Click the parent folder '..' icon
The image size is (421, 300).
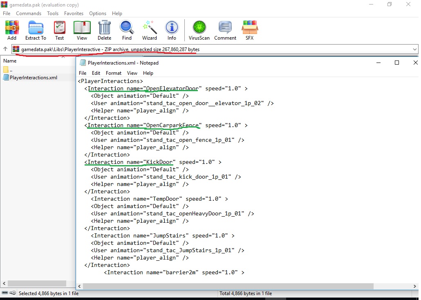point(6,70)
